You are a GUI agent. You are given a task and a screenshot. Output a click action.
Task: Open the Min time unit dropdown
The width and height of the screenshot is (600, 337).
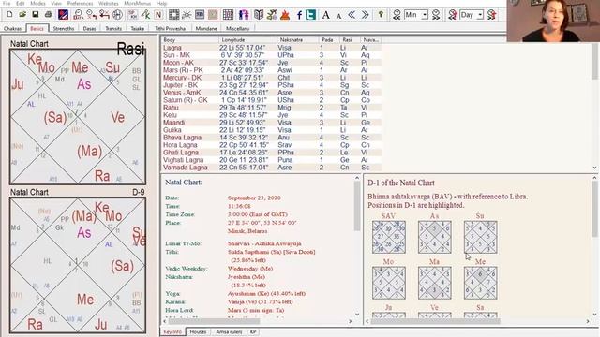[425, 15]
